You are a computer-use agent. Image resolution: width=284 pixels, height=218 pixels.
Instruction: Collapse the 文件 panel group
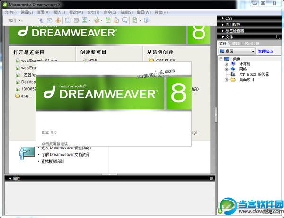223,37
